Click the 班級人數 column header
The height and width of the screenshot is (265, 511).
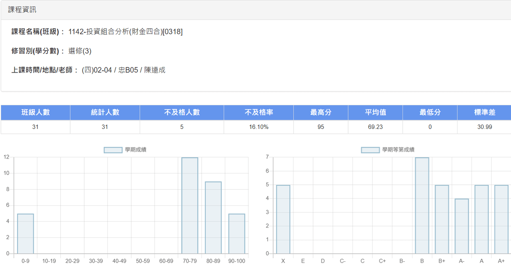pos(36,113)
